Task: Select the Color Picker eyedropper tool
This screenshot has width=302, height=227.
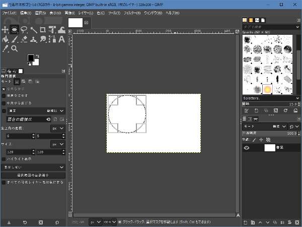Action: [x=6, y=48]
